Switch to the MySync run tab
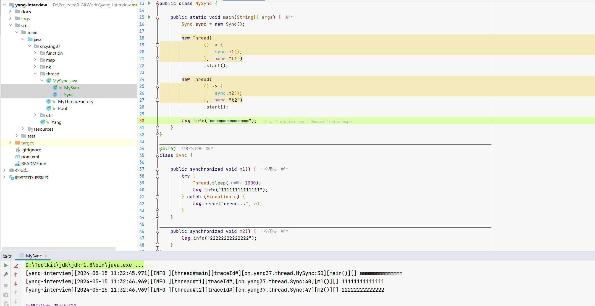595x306 pixels. 33,256
